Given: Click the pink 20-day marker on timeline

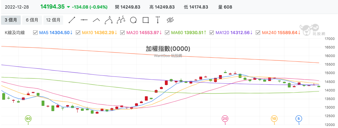Looking at the screenshot, I should pos(225,118).
